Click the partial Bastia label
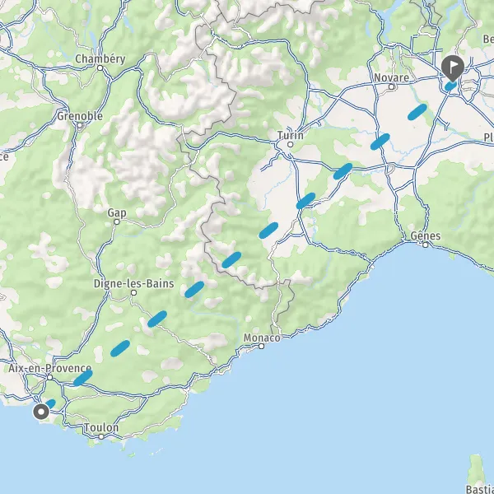 click(480, 489)
